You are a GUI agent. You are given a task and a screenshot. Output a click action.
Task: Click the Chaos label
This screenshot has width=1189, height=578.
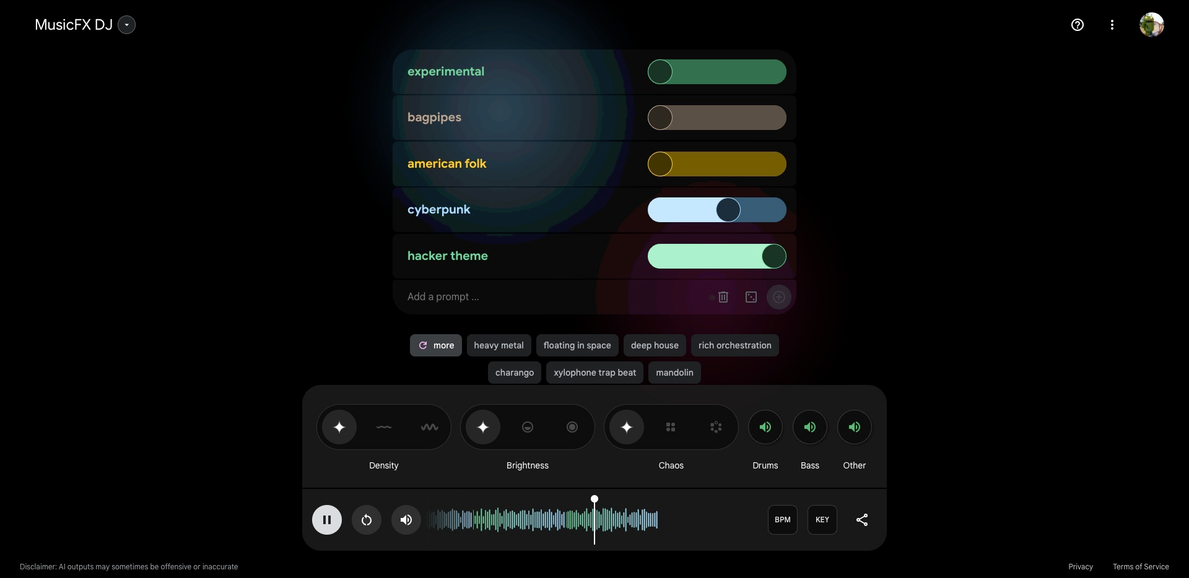pos(671,465)
